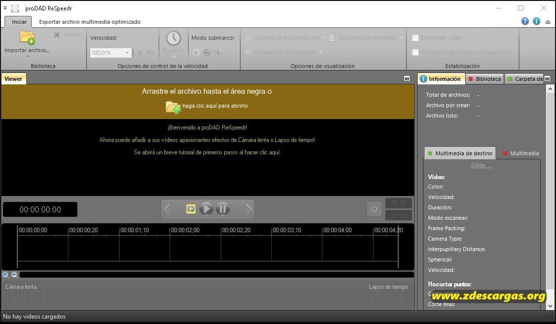Choose the circle submarco mode
This screenshot has height=324, width=556.
196,53
